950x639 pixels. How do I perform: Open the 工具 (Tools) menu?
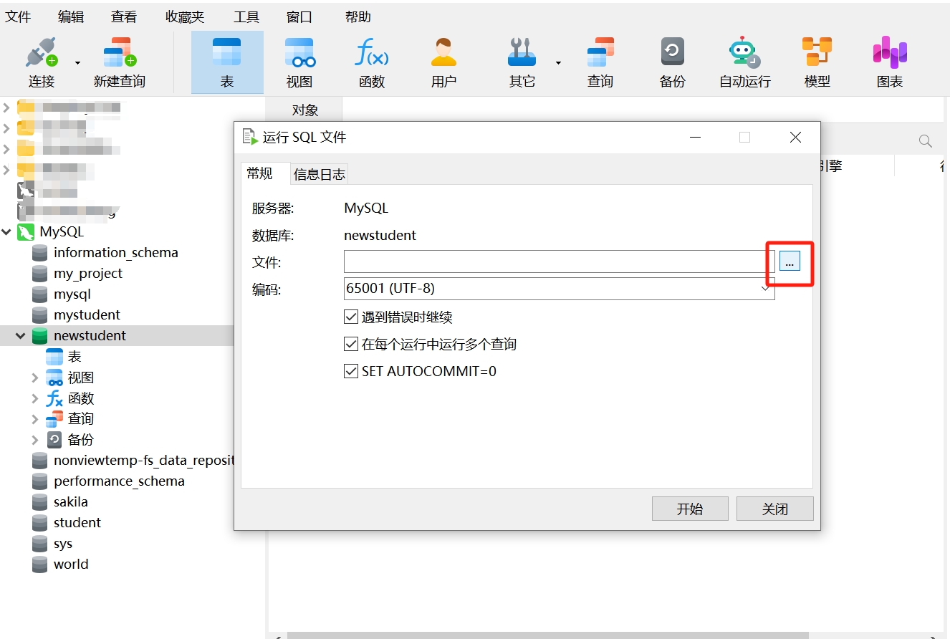coord(246,16)
